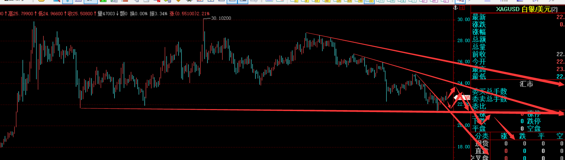Click the 跌停 statistic label
Image resolution: width=565 pixels, height=160 pixels.
534,121
